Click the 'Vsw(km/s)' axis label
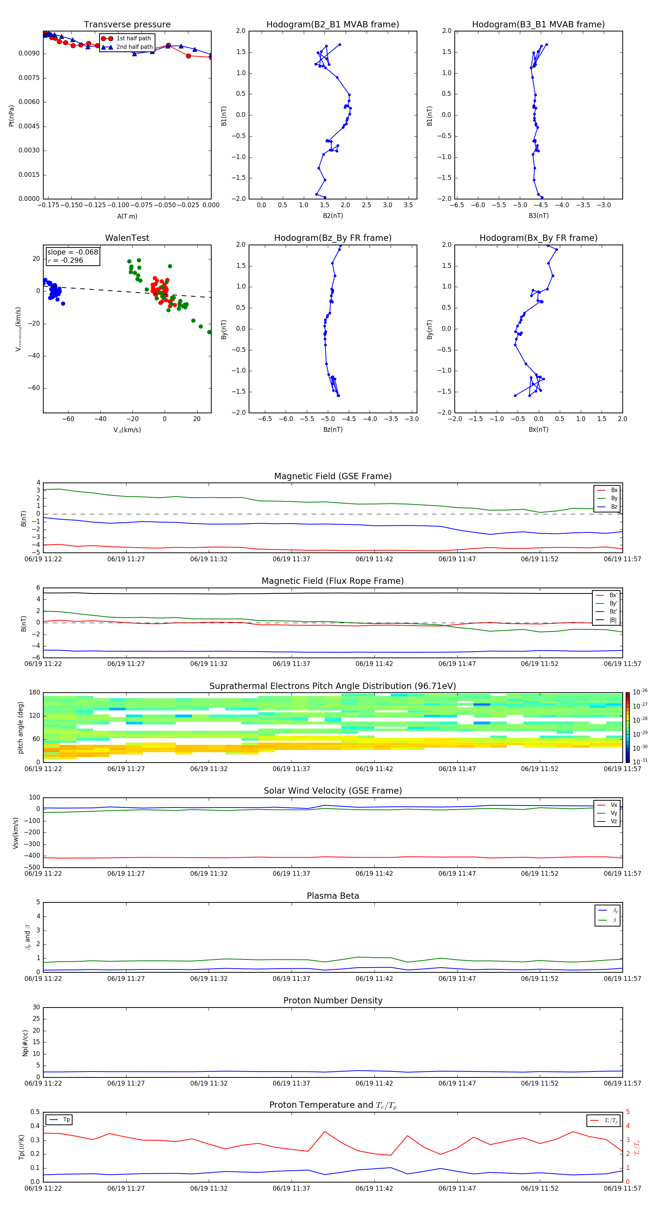Screen dimensions: 666x1221 pyautogui.click(x=16, y=833)
